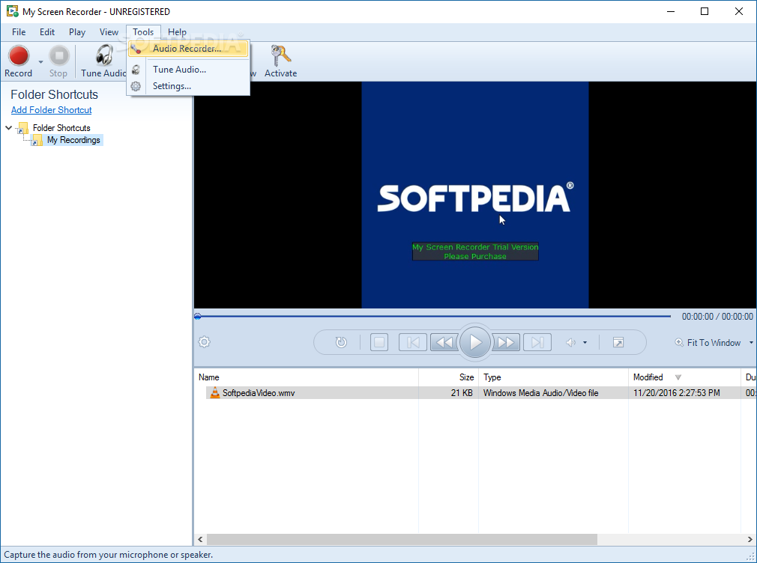The image size is (757, 563).
Task: Click the fast forward button
Action: tap(507, 343)
